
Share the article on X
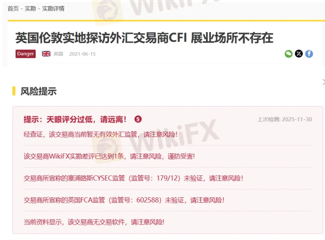coord(299,54)
